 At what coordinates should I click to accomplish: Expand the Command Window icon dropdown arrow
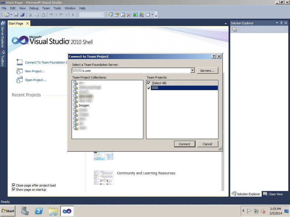(x=152, y=15)
